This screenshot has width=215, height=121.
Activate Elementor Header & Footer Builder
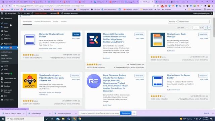76,34
